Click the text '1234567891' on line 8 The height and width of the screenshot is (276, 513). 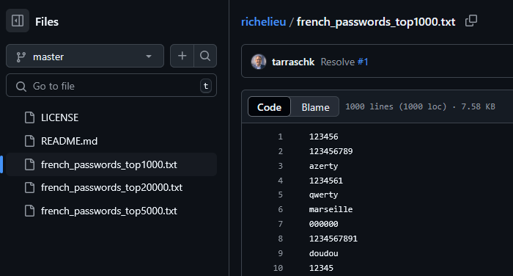333,239
